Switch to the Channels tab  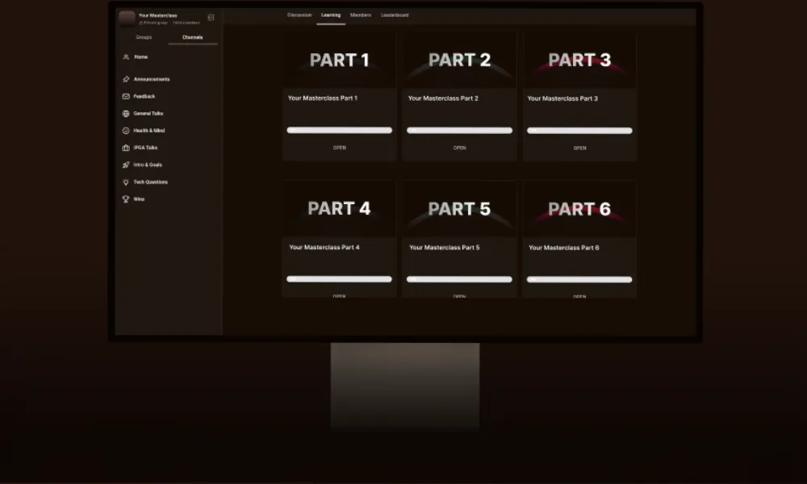pos(193,37)
